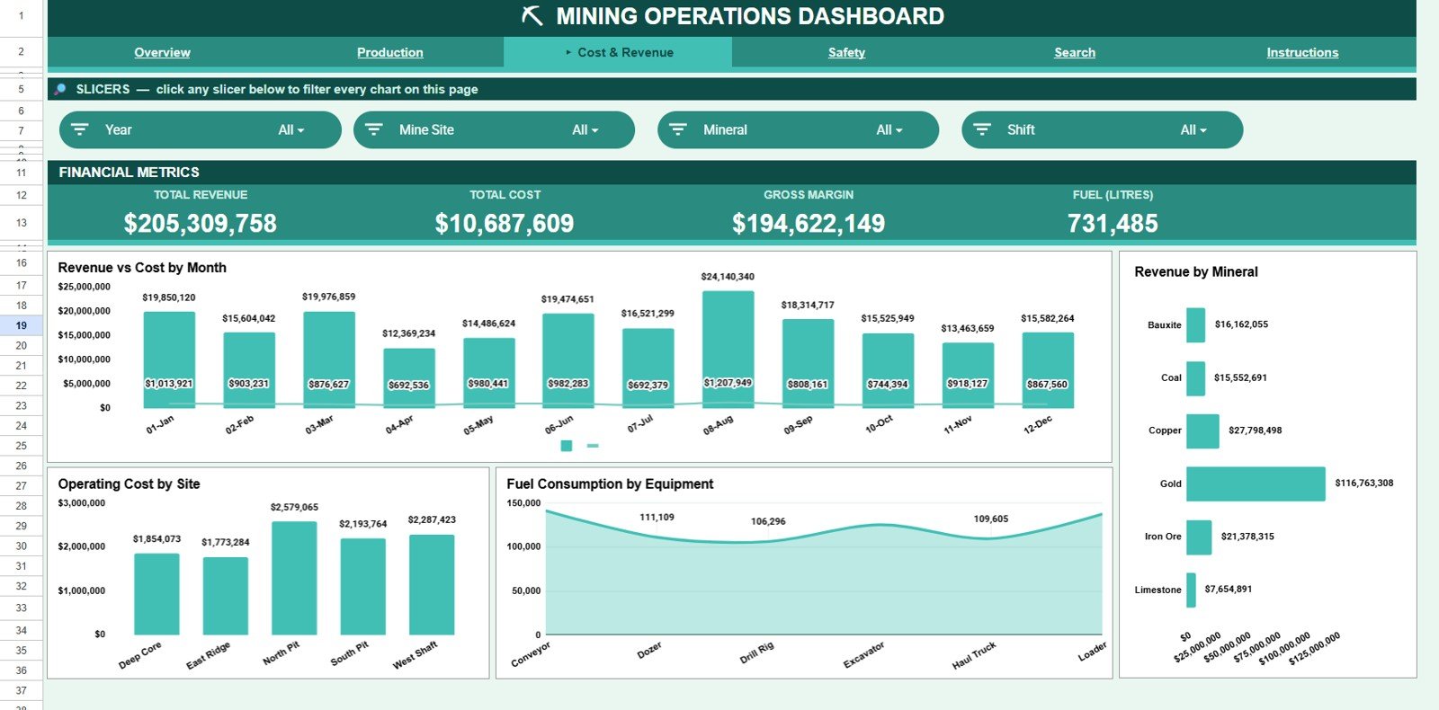Select row header 19
This screenshot has width=1439, height=710.
pyautogui.click(x=22, y=325)
